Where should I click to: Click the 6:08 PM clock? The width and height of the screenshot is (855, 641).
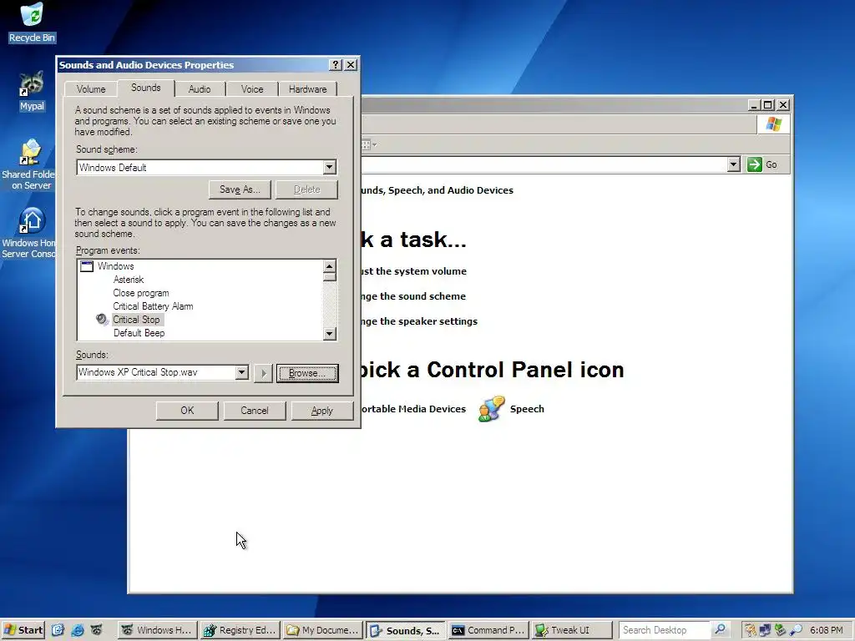pyautogui.click(x=826, y=630)
